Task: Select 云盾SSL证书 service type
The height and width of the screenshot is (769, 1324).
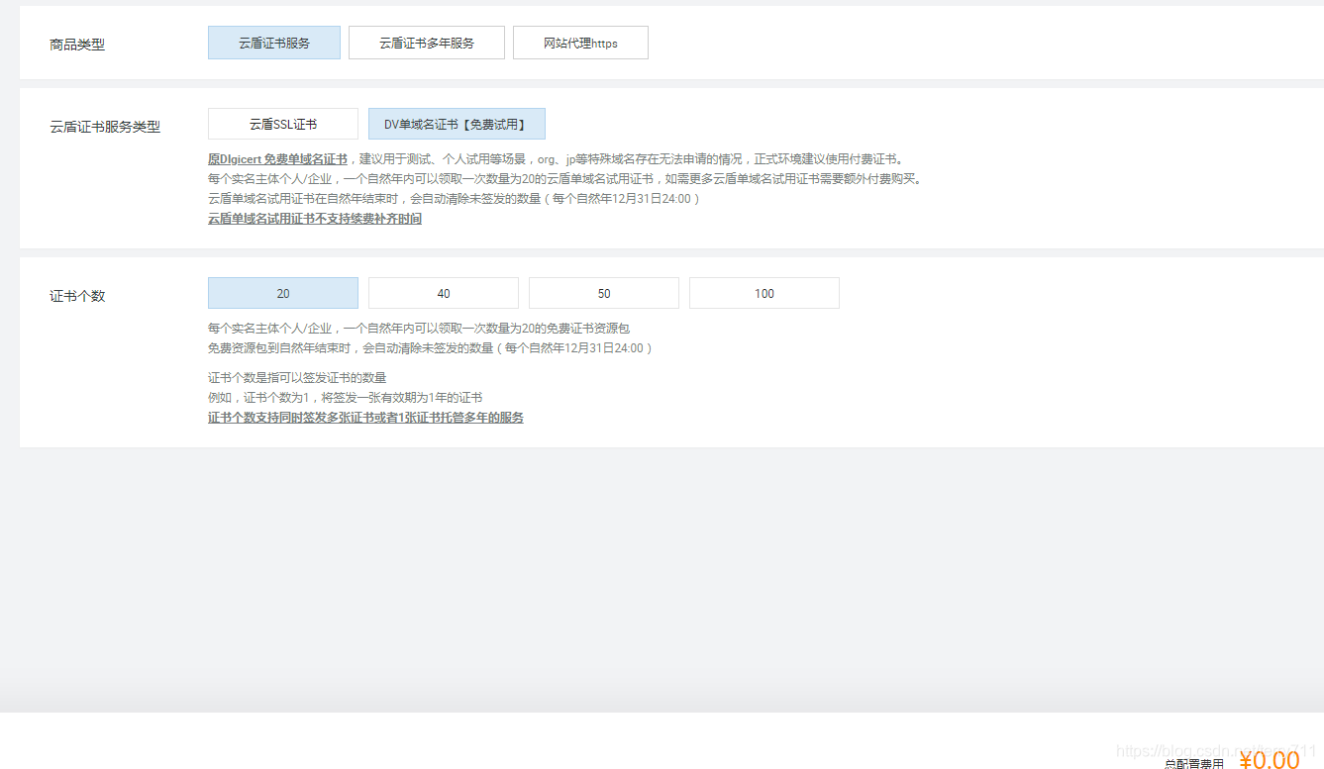Action: click(x=282, y=123)
